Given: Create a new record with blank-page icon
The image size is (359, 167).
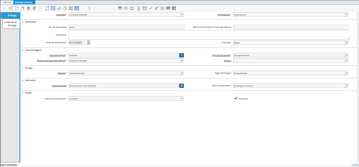Looking at the screenshot, I should [17, 8].
